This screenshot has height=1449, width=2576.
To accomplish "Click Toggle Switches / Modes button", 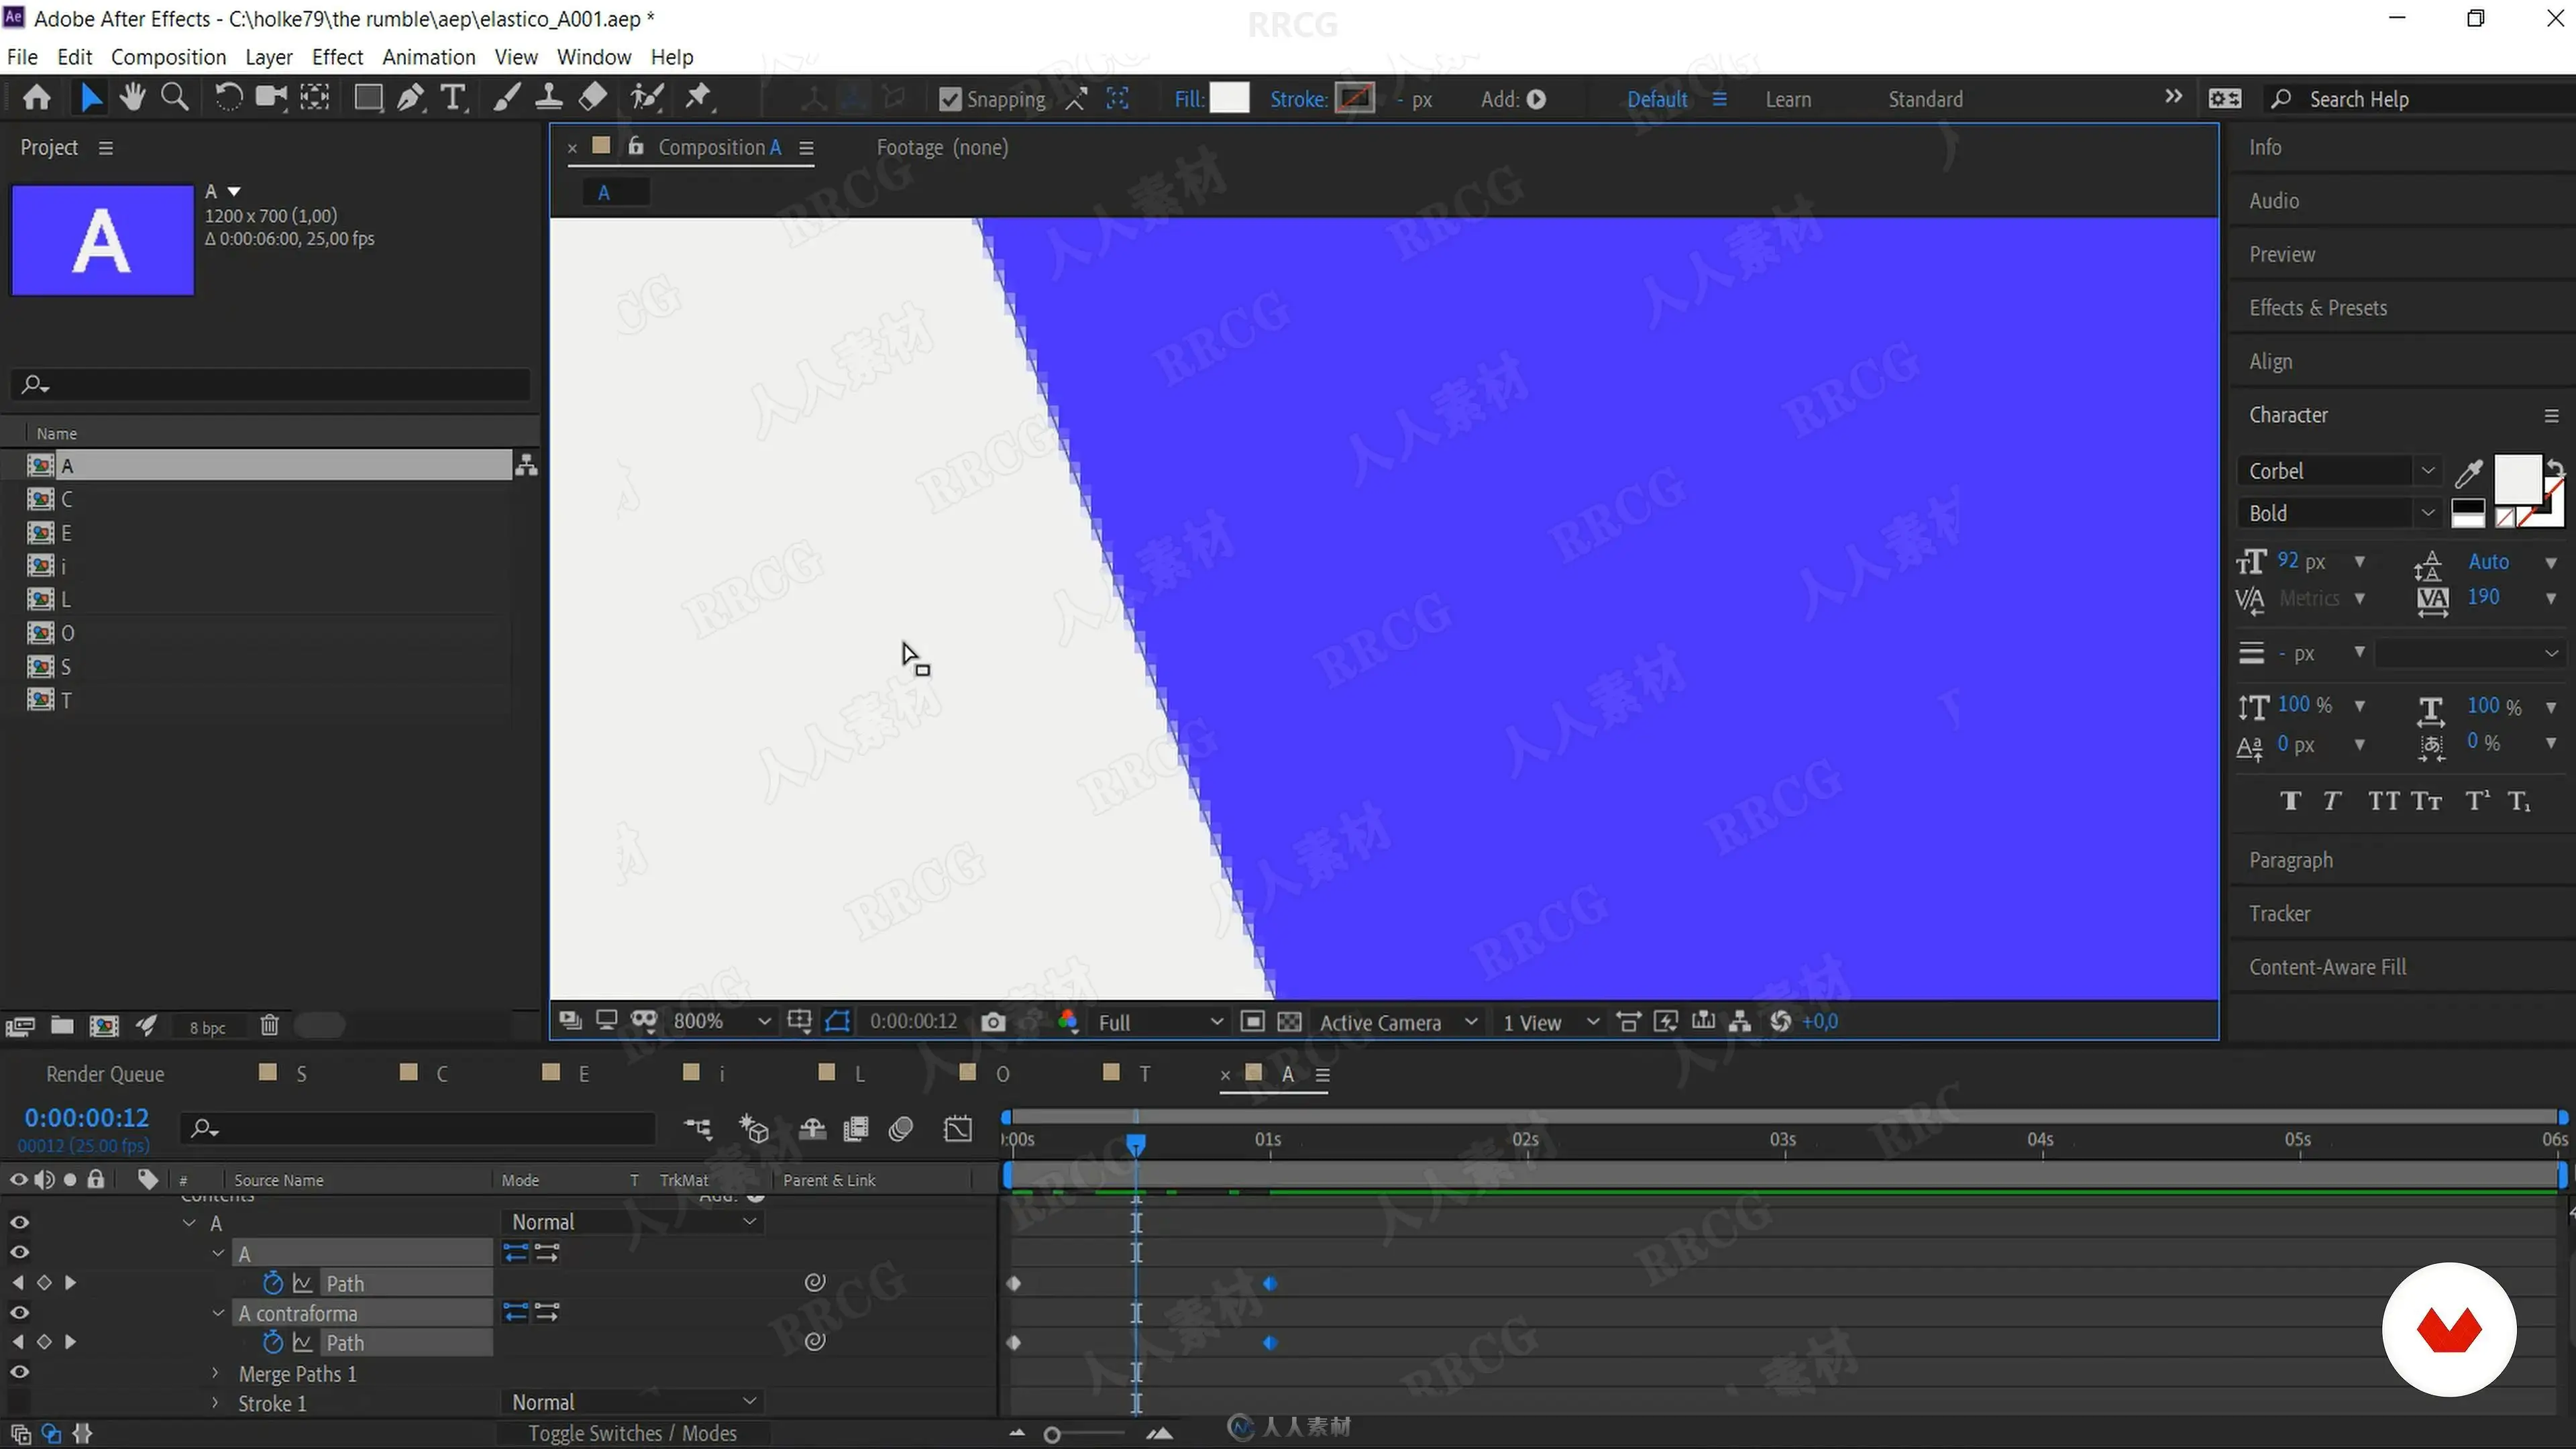I will point(632,1433).
